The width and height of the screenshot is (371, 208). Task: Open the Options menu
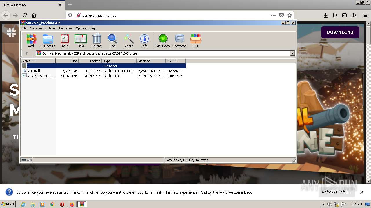pos(81,28)
